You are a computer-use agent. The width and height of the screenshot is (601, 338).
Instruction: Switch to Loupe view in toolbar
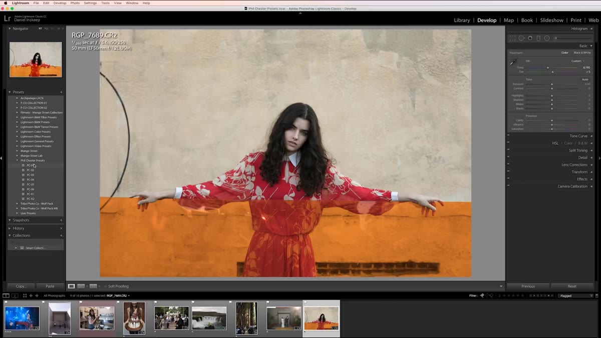pyautogui.click(x=72, y=286)
